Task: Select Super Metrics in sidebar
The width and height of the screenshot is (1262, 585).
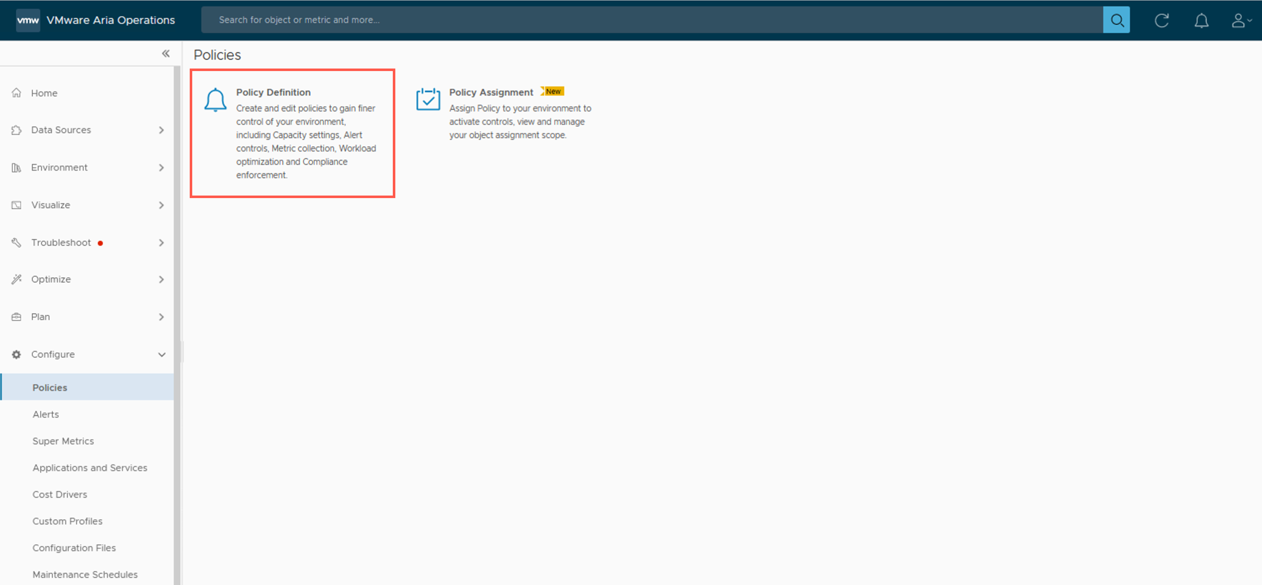Action: (x=63, y=441)
